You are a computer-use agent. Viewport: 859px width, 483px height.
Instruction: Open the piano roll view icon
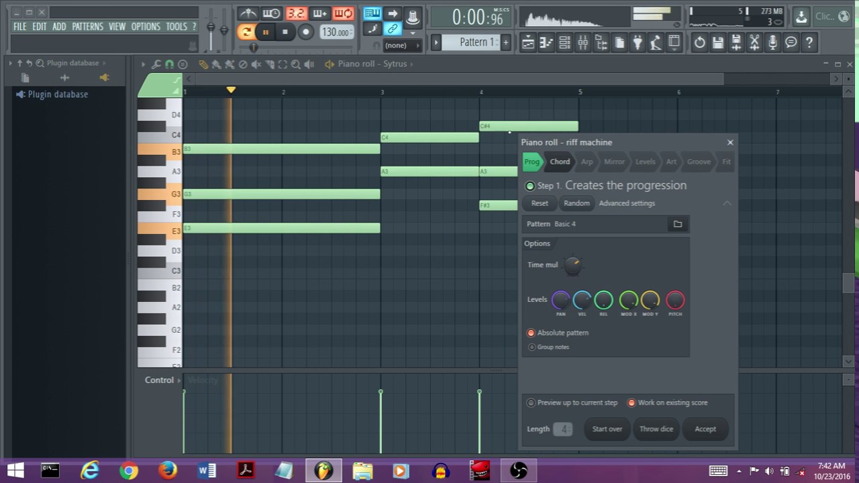coord(546,42)
